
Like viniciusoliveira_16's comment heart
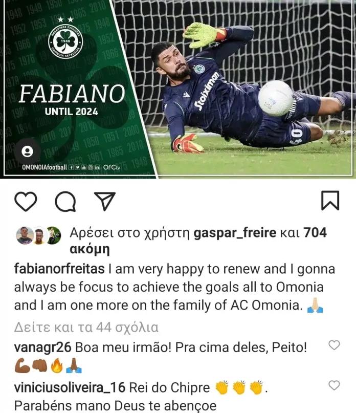[334, 385]
